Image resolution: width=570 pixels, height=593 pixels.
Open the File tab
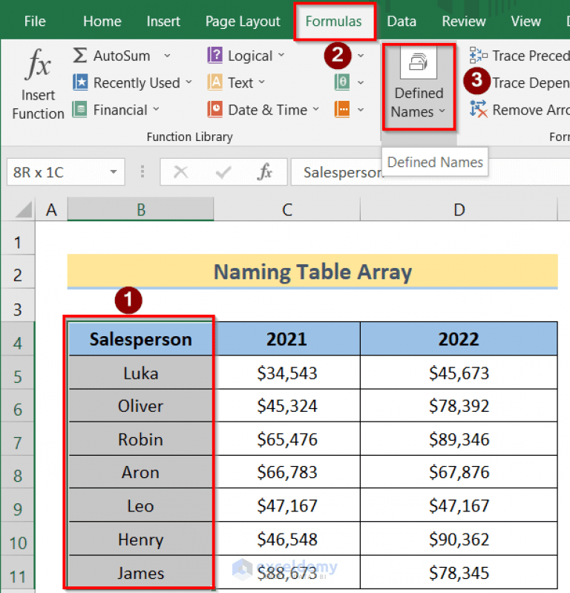click(x=35, y=22)
